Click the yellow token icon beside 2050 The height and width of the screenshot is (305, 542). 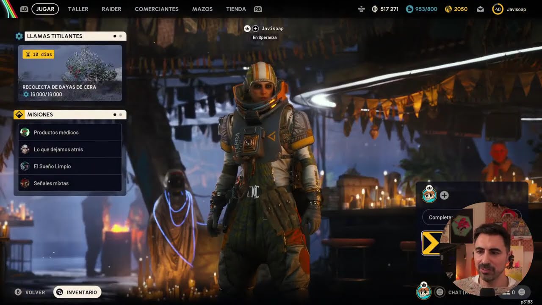[448, 9]
